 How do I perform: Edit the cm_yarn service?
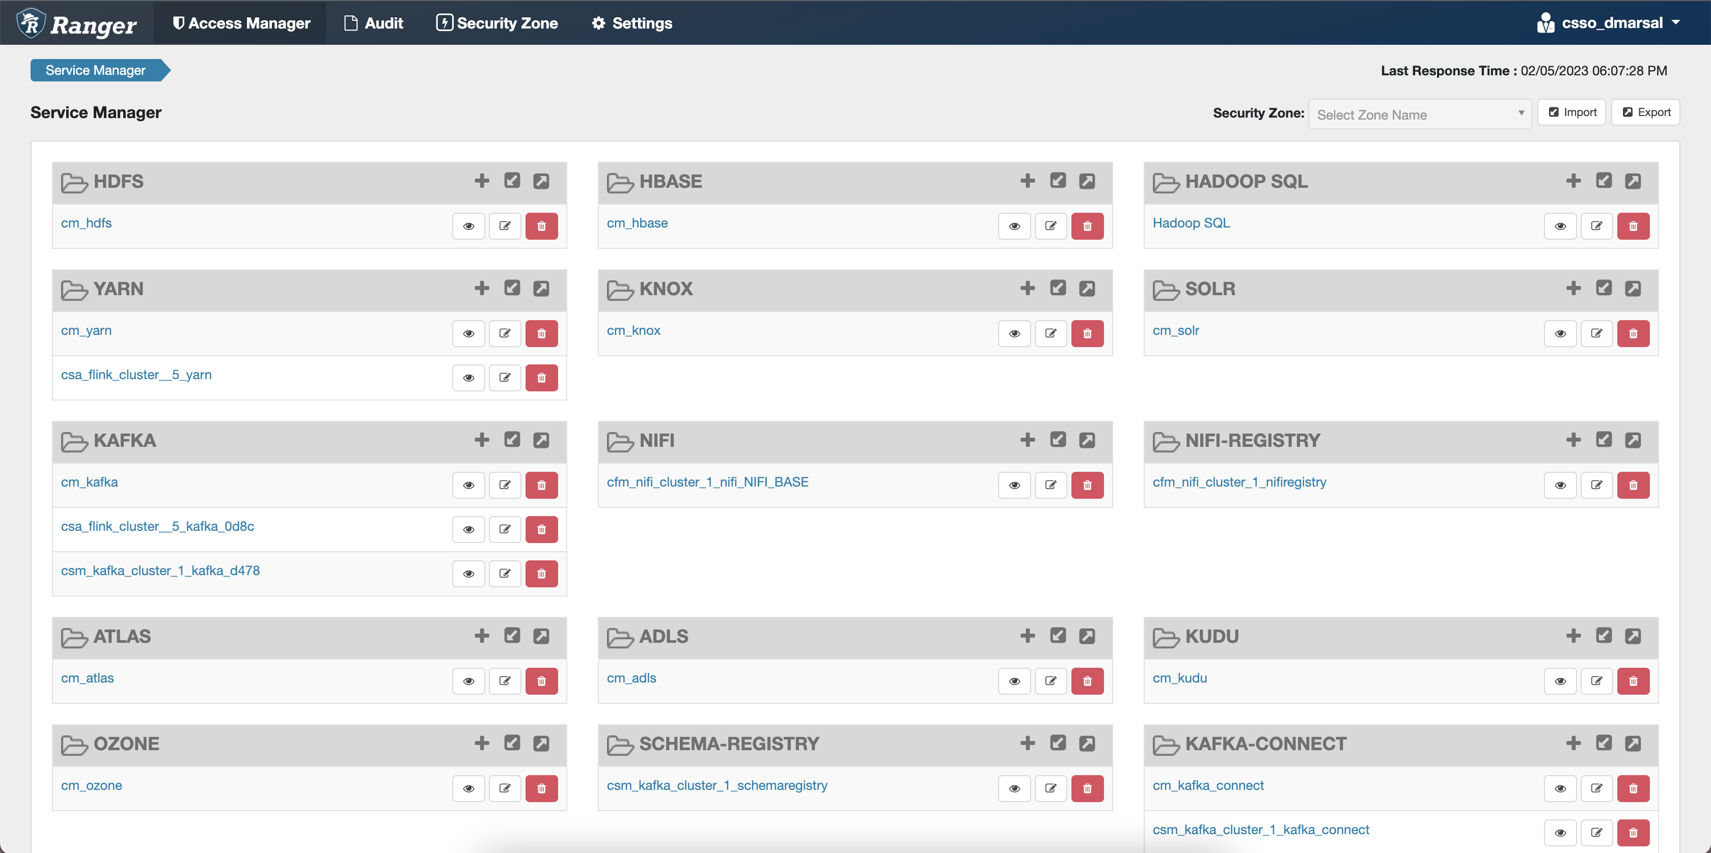(505, 333)
